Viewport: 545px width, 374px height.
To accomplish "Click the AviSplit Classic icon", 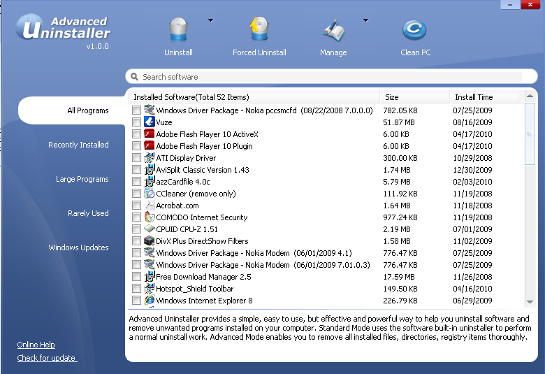I will point(150,169).
